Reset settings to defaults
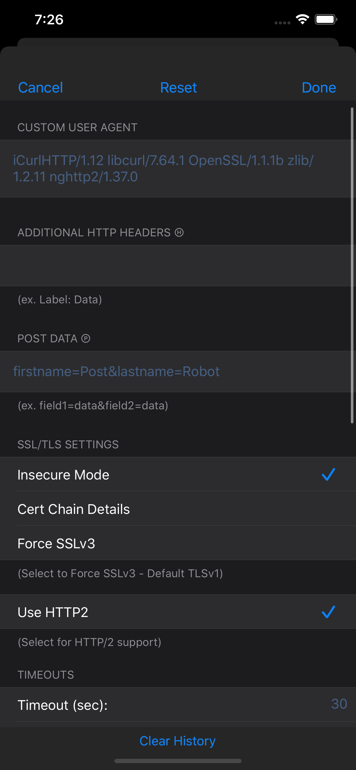 178,88
